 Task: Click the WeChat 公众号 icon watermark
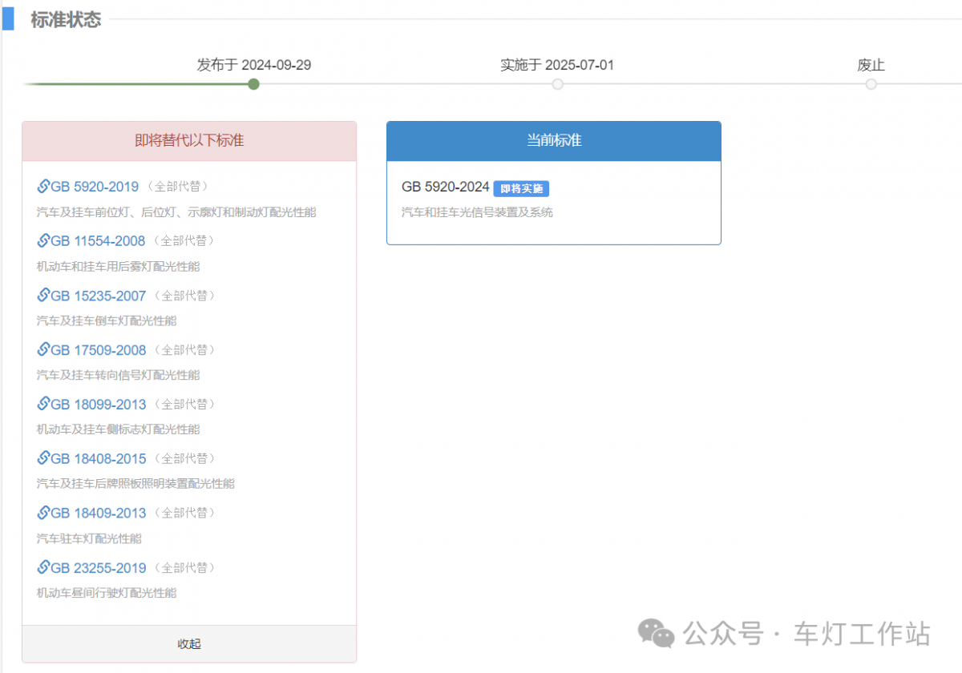click(656, 634)
